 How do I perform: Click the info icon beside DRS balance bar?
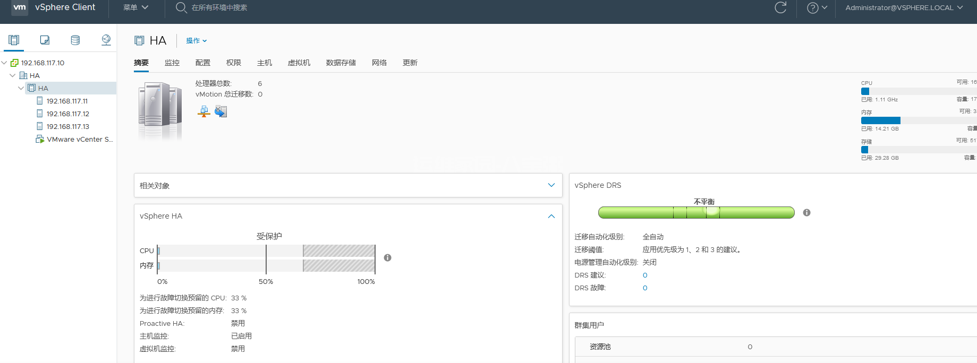(x=806, y=212)
